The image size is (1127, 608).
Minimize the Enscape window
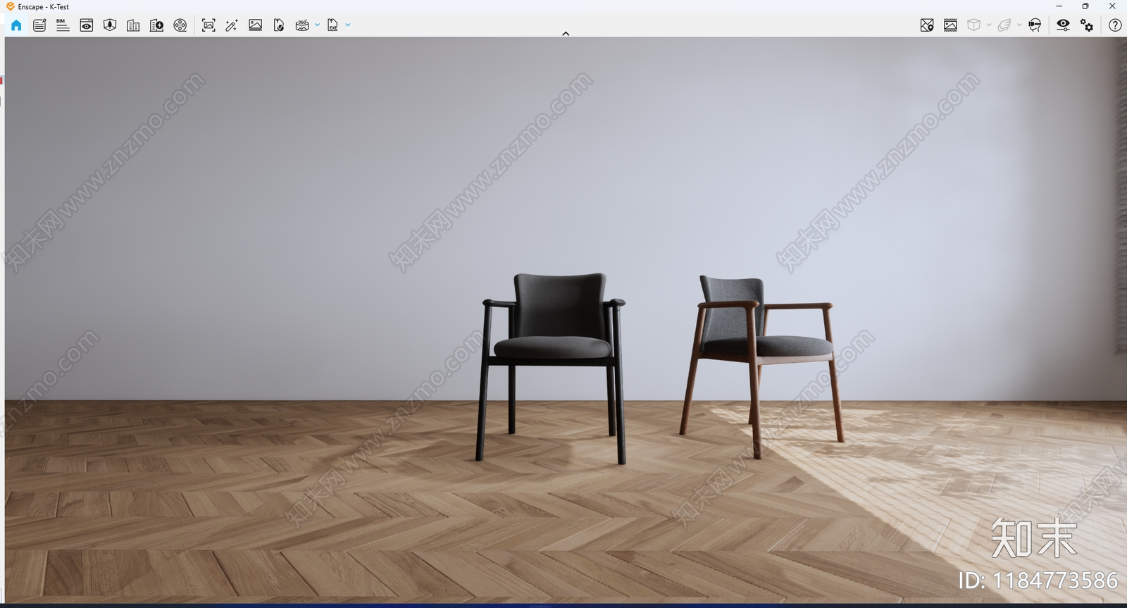[1059, 6]
